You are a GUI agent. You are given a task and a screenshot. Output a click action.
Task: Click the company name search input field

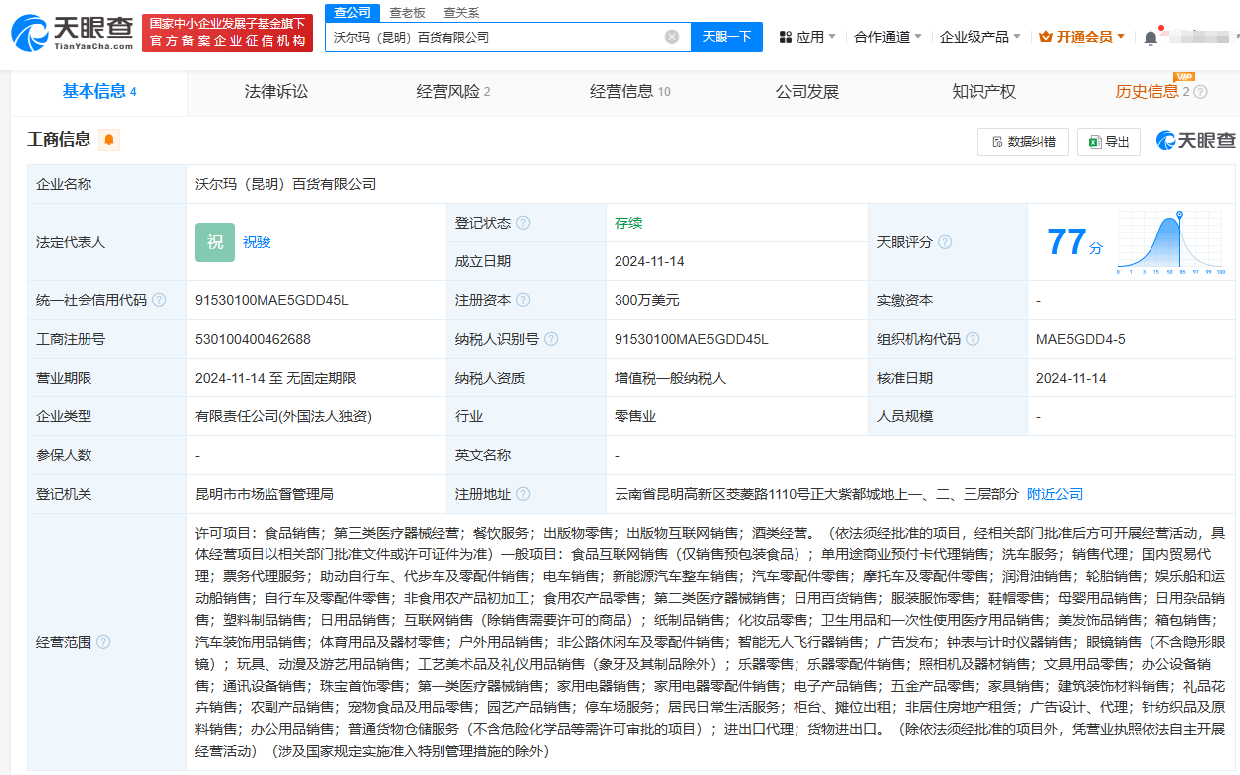492,37
